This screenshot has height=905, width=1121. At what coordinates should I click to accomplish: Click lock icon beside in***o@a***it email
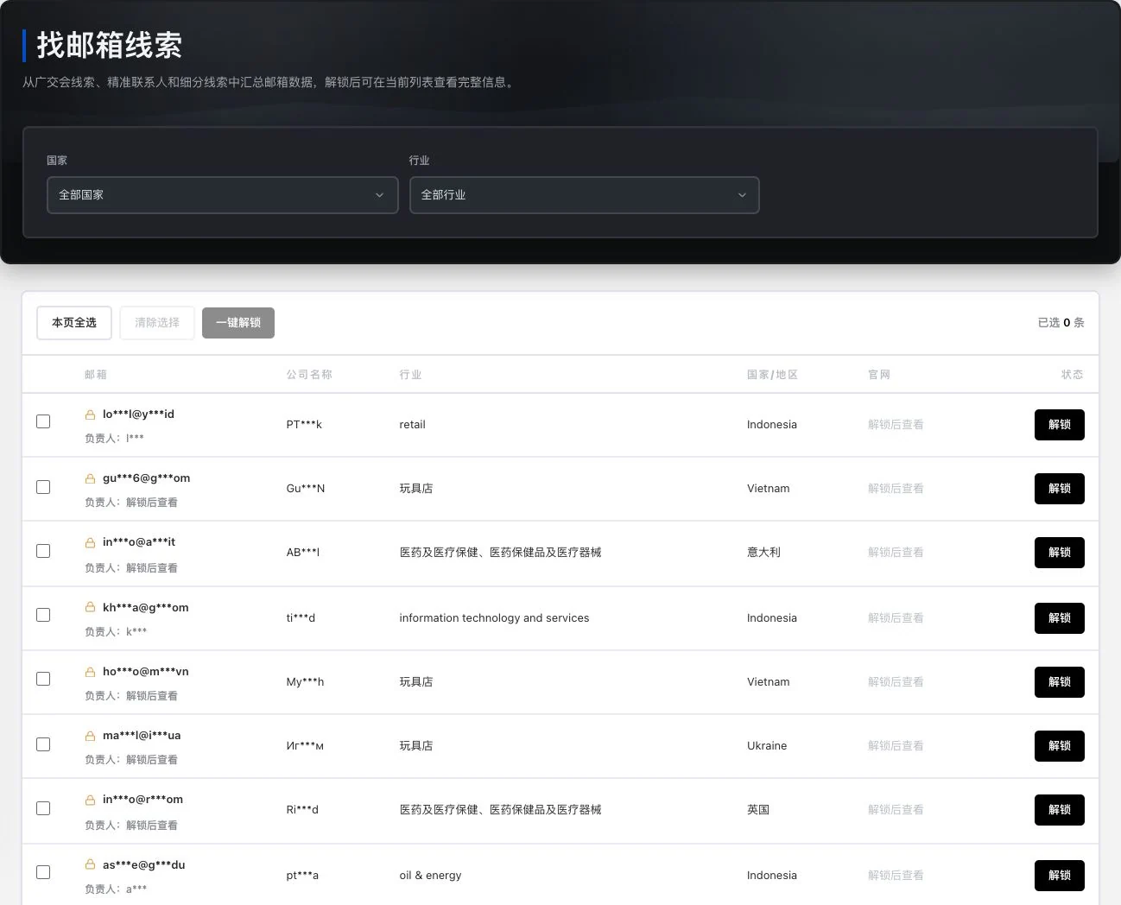pos(90,542)
